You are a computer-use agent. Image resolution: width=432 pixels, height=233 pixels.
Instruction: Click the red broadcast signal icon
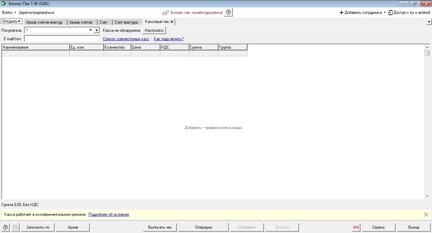(x=356, y=227)
